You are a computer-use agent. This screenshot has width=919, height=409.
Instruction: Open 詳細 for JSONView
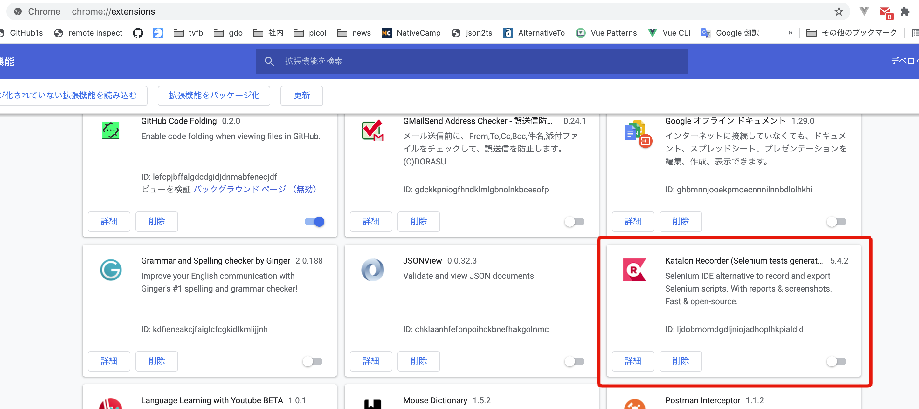(x=371, y=361)
